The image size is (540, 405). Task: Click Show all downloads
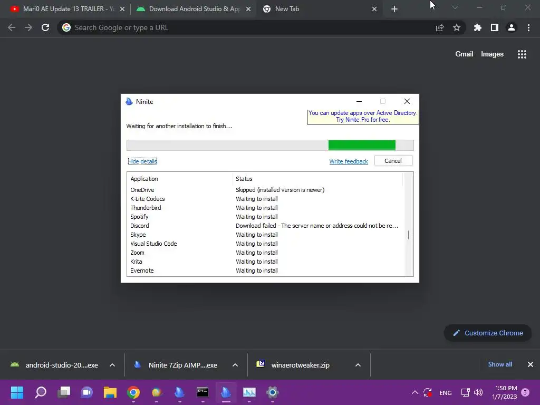[x=500, y=364]
